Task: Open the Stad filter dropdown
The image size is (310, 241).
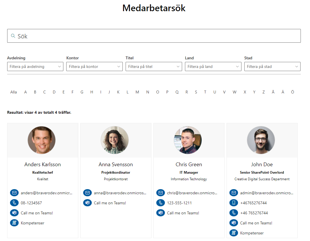Action: [x=272, y=66]
